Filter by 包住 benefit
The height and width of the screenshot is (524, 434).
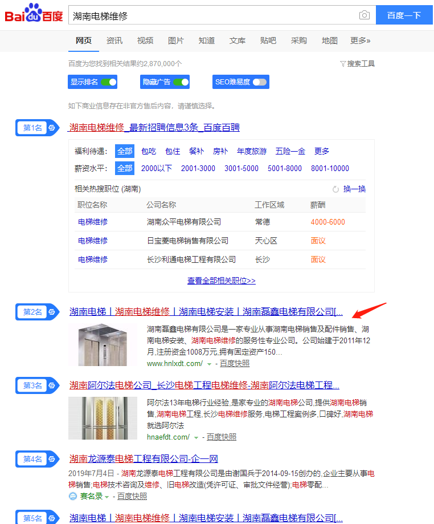[173, 152]
